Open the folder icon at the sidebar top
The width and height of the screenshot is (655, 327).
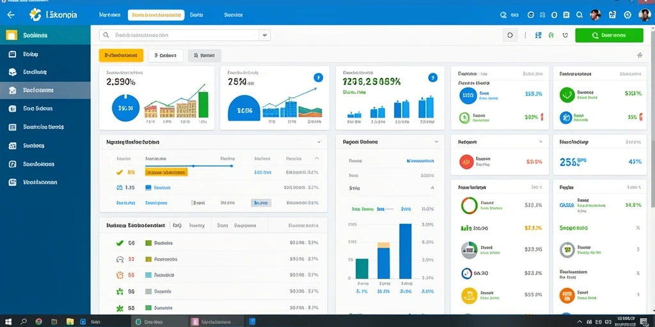(x=12, y=36)
